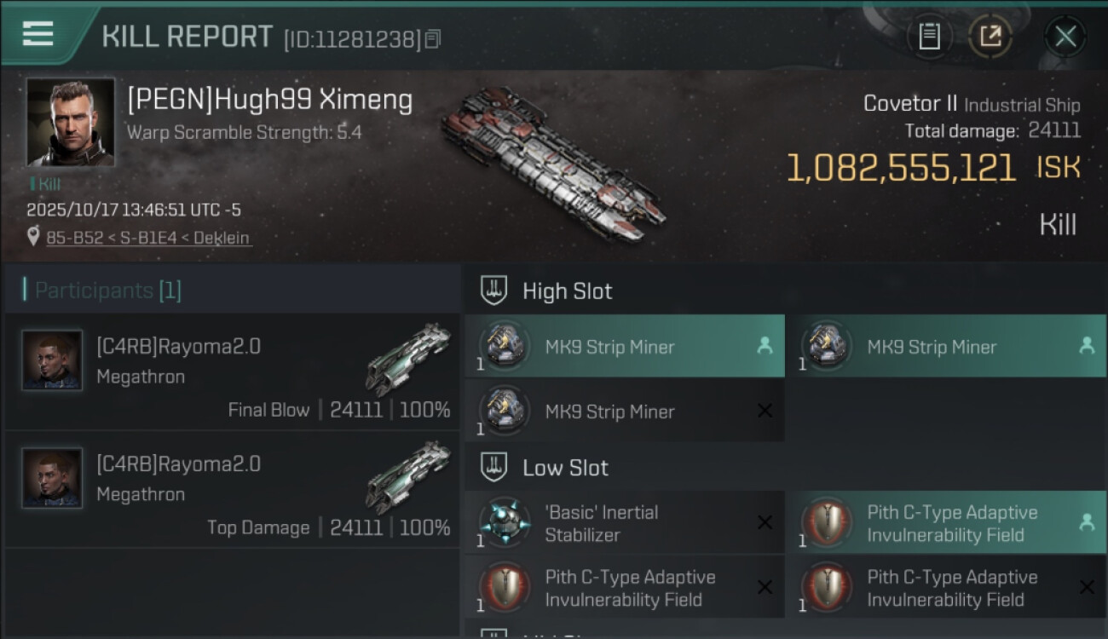Select the Participants tab
Viewport: 1108px width, 639px height.
click(x=107, y=291)
